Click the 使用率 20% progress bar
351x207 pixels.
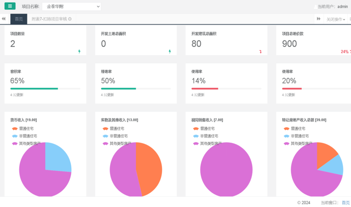point(317,89)
